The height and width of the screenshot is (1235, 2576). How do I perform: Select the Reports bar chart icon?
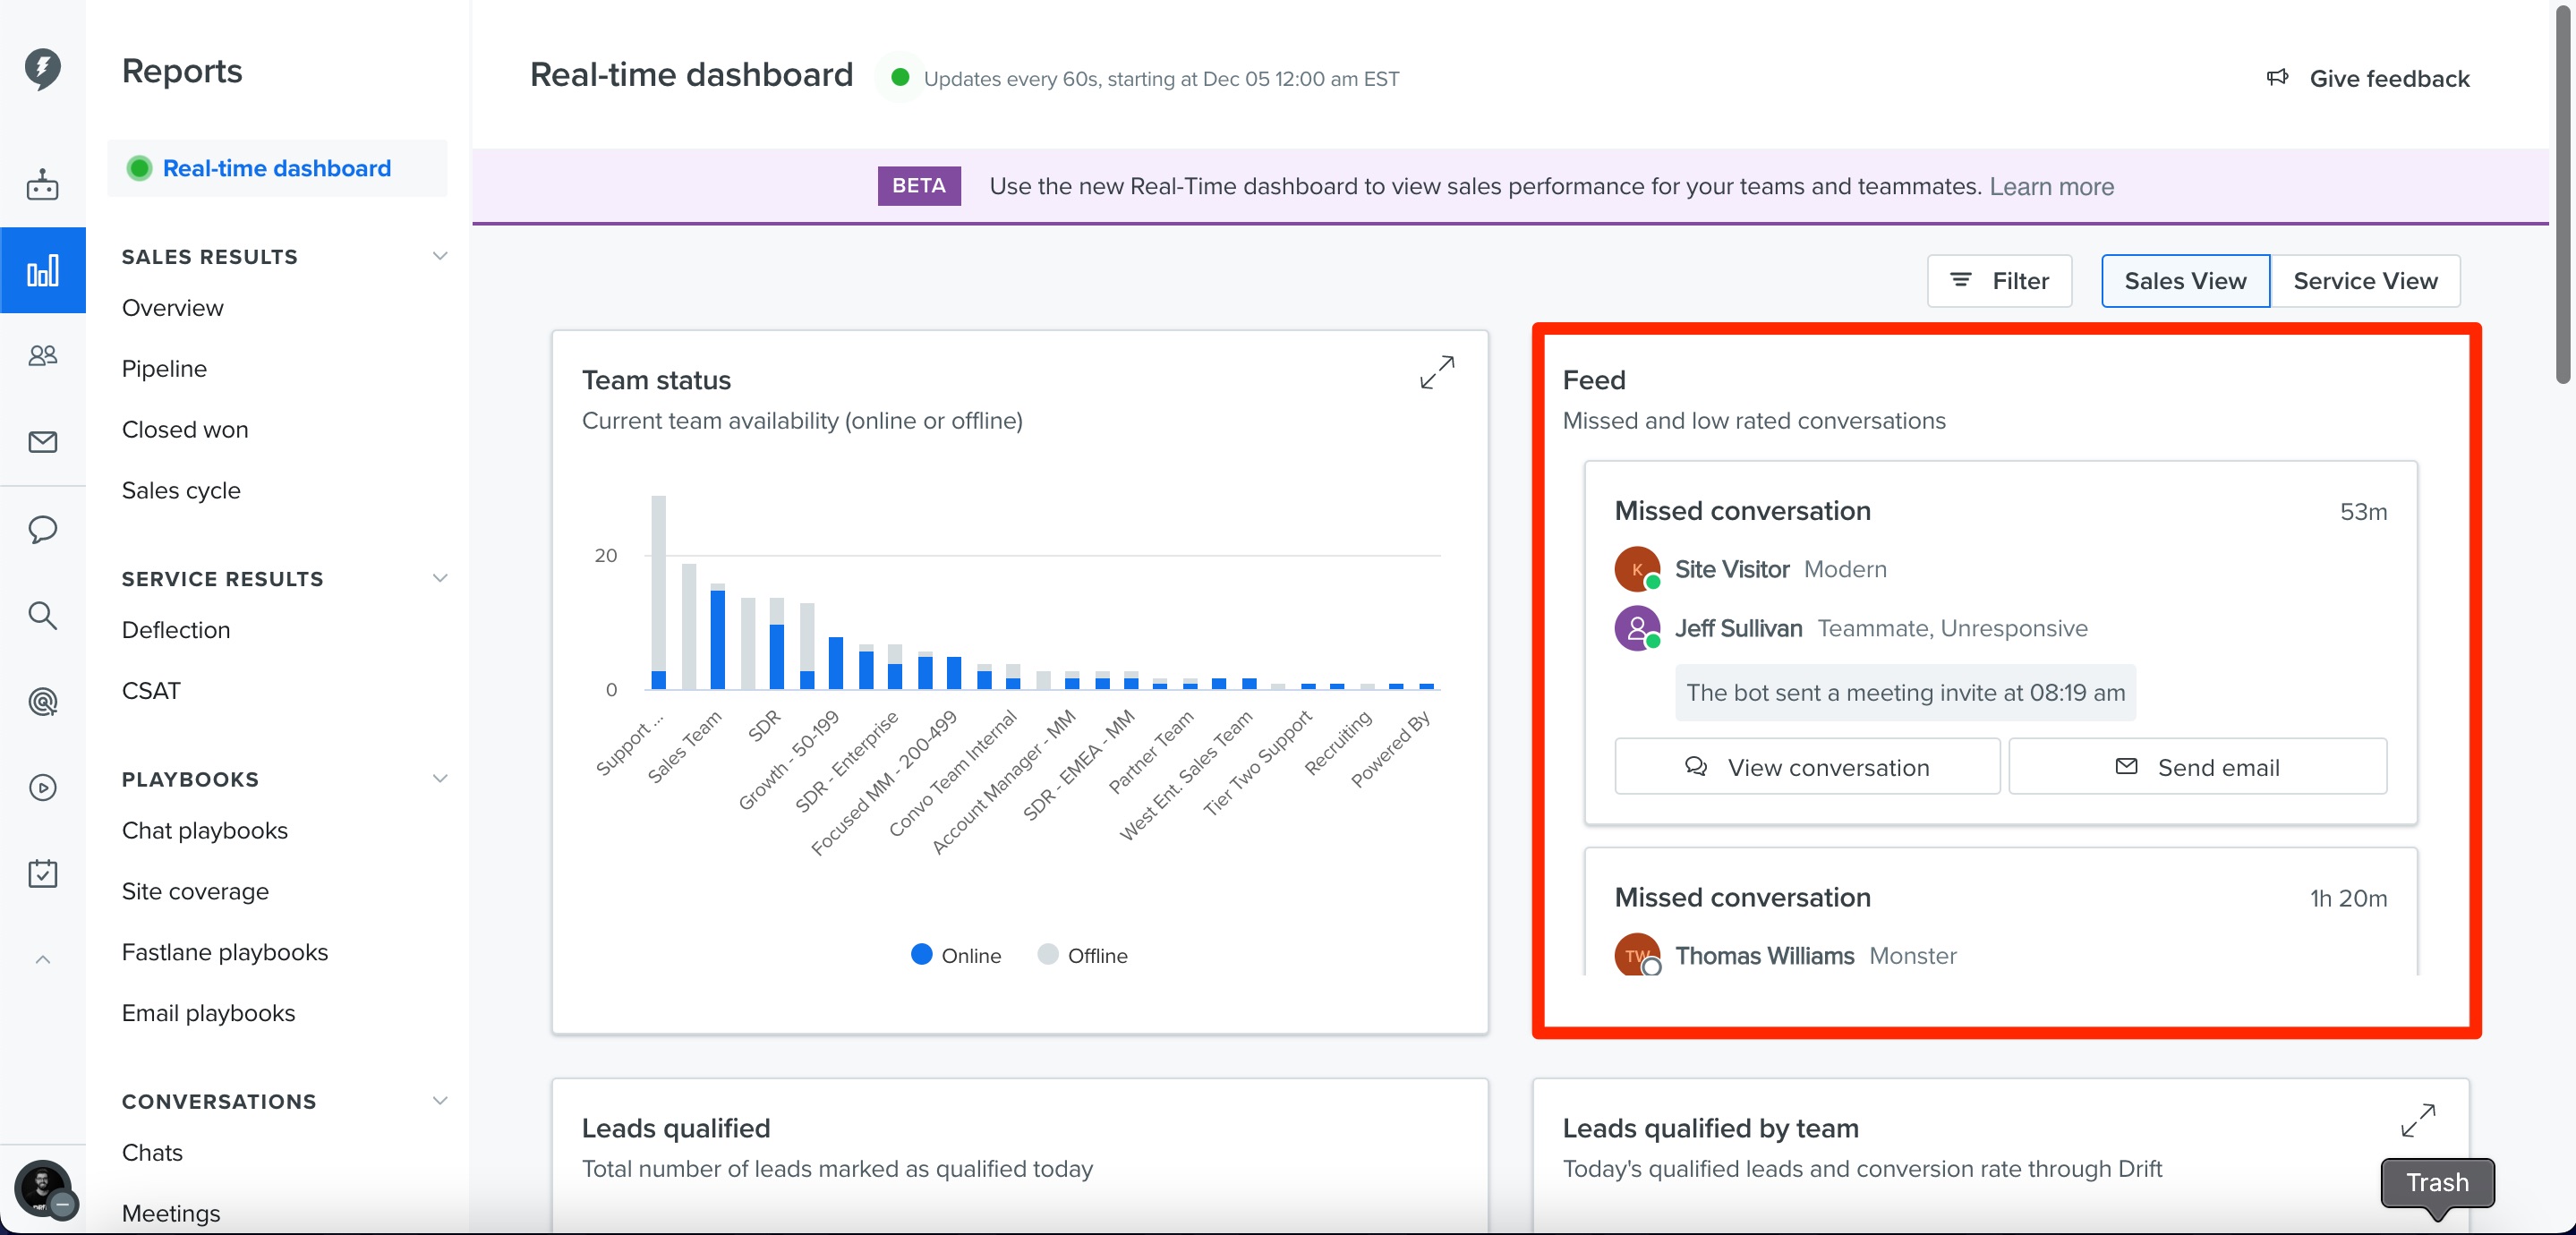(42, 270)
